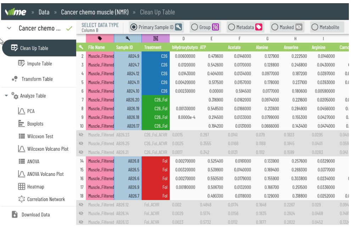Select the Masked data type option

click(275, 27)
